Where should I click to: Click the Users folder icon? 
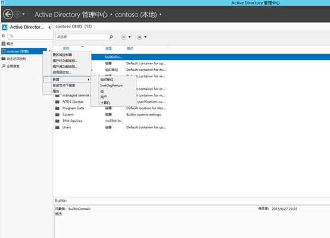click(x=57, y=127)
